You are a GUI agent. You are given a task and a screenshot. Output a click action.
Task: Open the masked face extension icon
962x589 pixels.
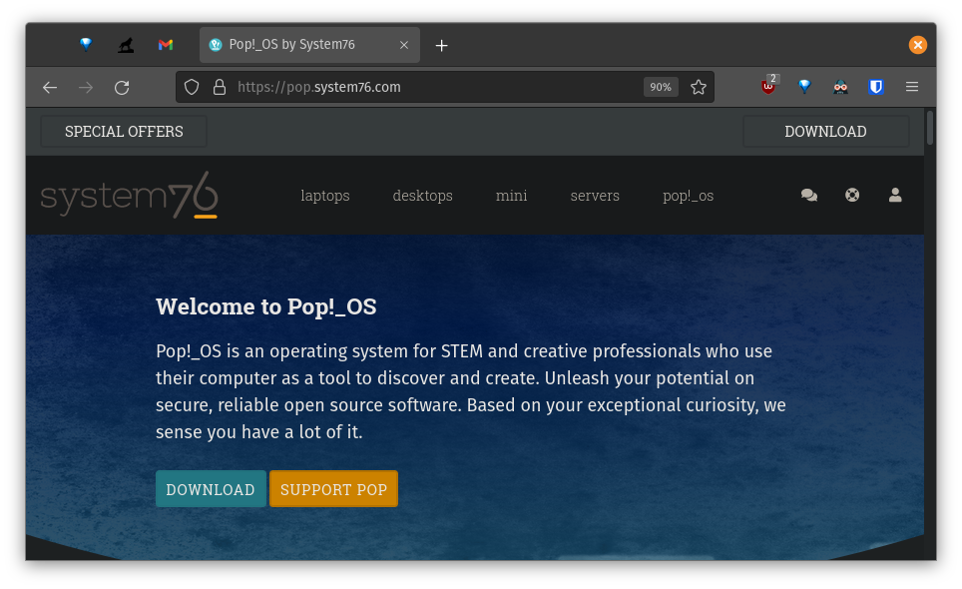click(840, 87)
